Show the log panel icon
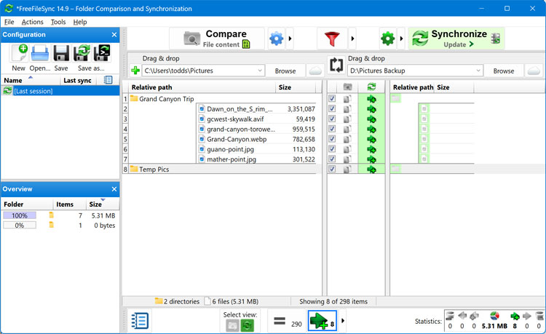546x334 pixels. click(x=140, y=321)
